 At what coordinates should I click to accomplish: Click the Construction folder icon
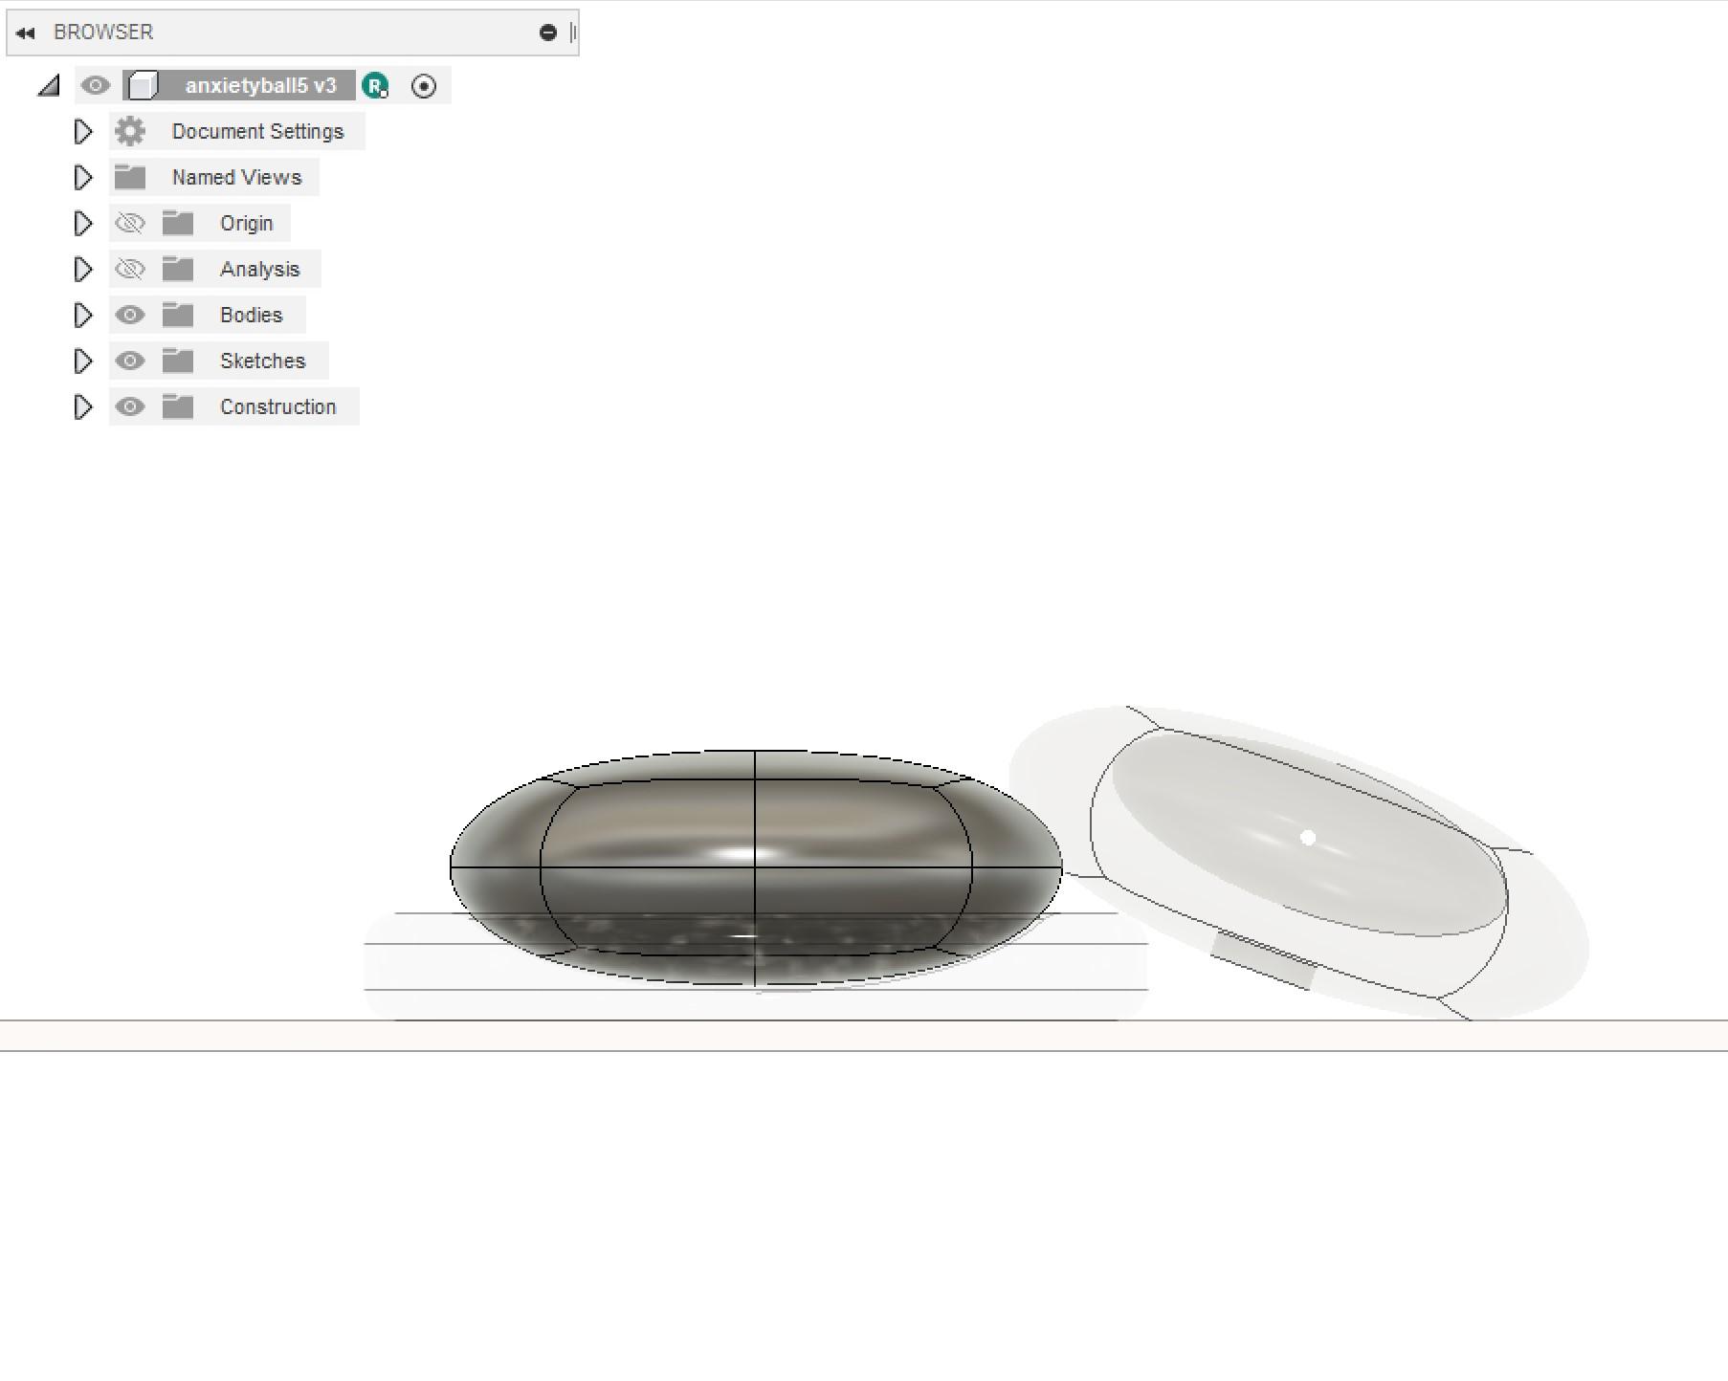[178, 406]
